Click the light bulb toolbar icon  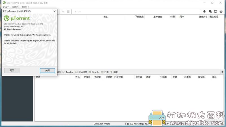point(204,12)
